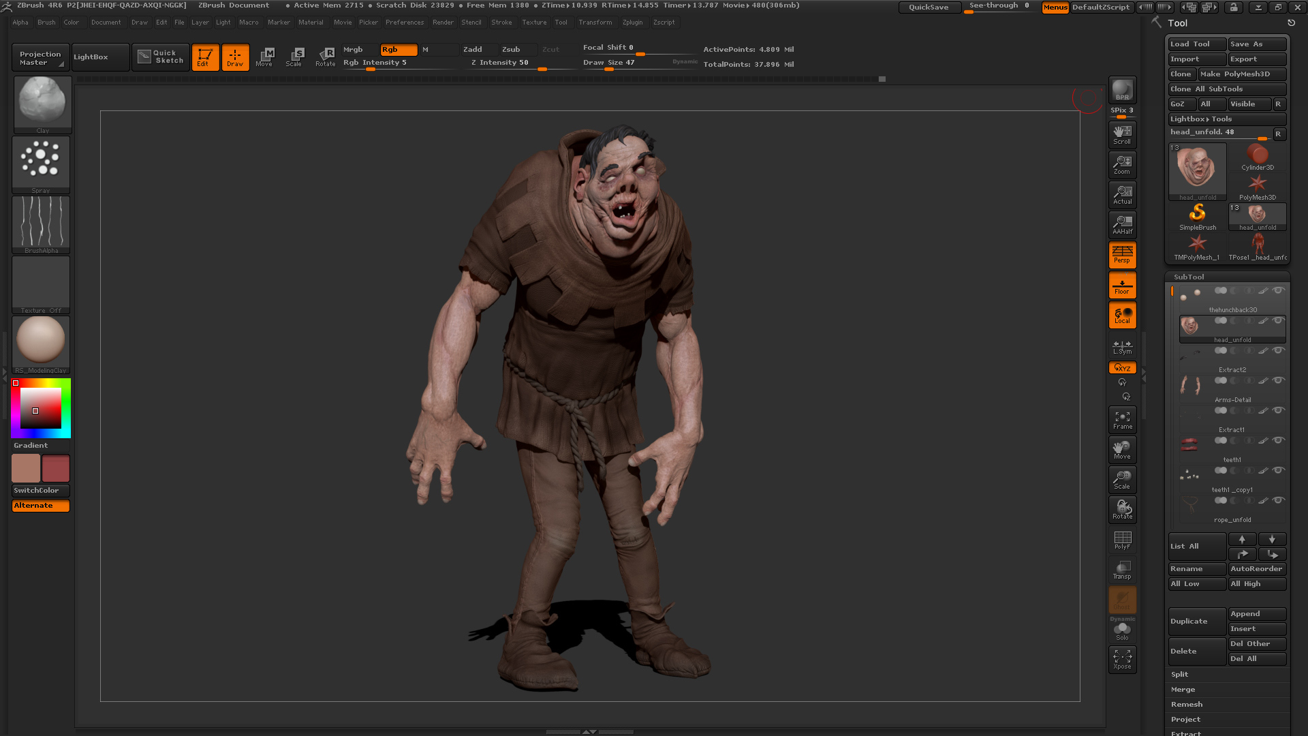Viewport: 1308px width, 736px height.
Task: Toggle Solo mode
Action: pos(1122,631)
